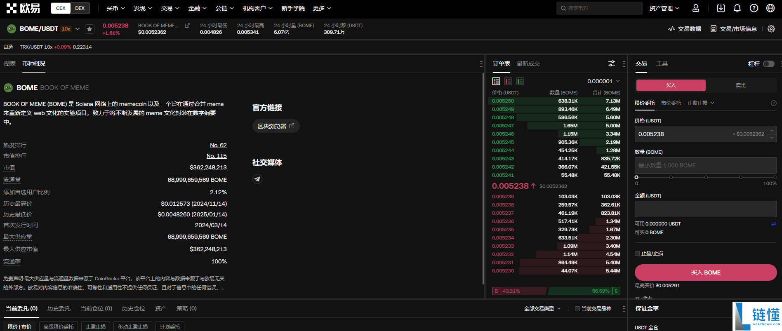
Task: Open the 全部交易类型 dropdown
Action: (542, 309)
